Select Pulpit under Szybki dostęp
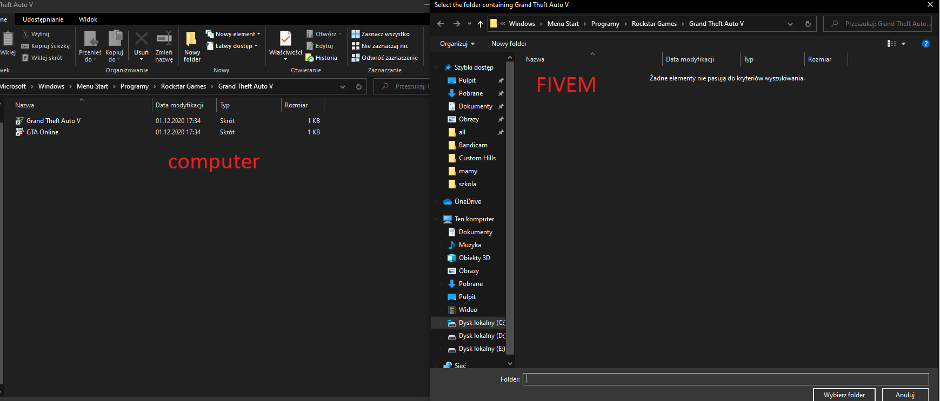The height and width of the screenshot is (401, 940). (468, 80)
